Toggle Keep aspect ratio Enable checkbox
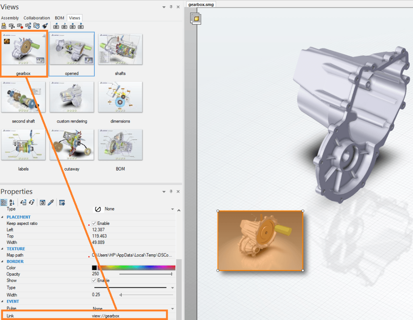Viewport: 413px width, 320px height. click(x=94, y=223)
